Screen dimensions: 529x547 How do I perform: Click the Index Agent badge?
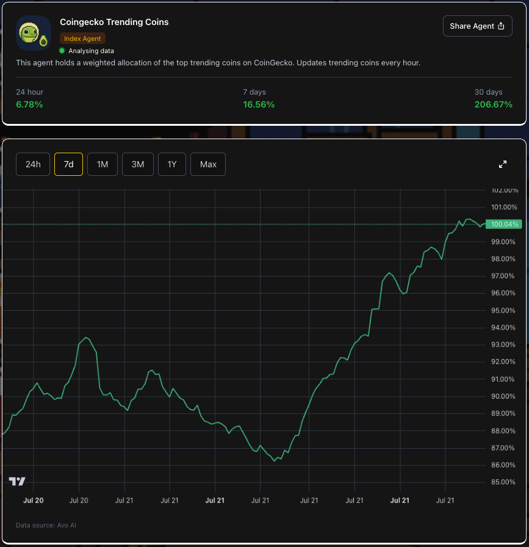click(x=82, y=38)
